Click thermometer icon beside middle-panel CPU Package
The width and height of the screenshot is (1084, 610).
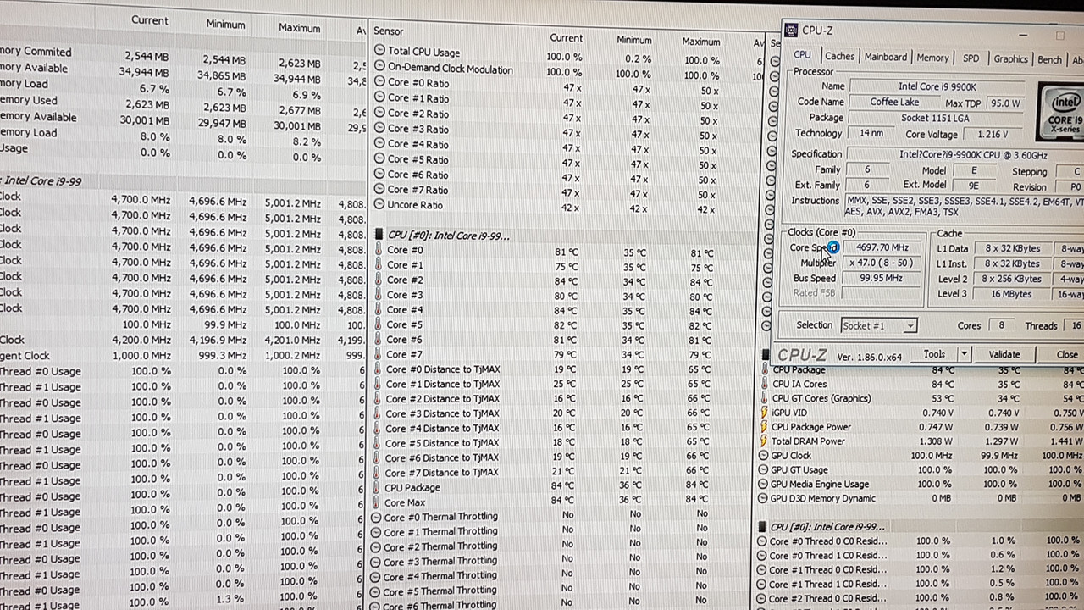[377, 488]
